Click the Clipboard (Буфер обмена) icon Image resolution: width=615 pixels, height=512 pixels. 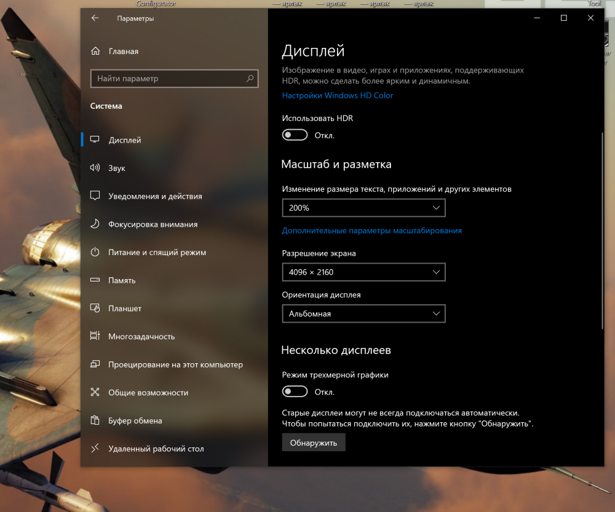[95, 420]
